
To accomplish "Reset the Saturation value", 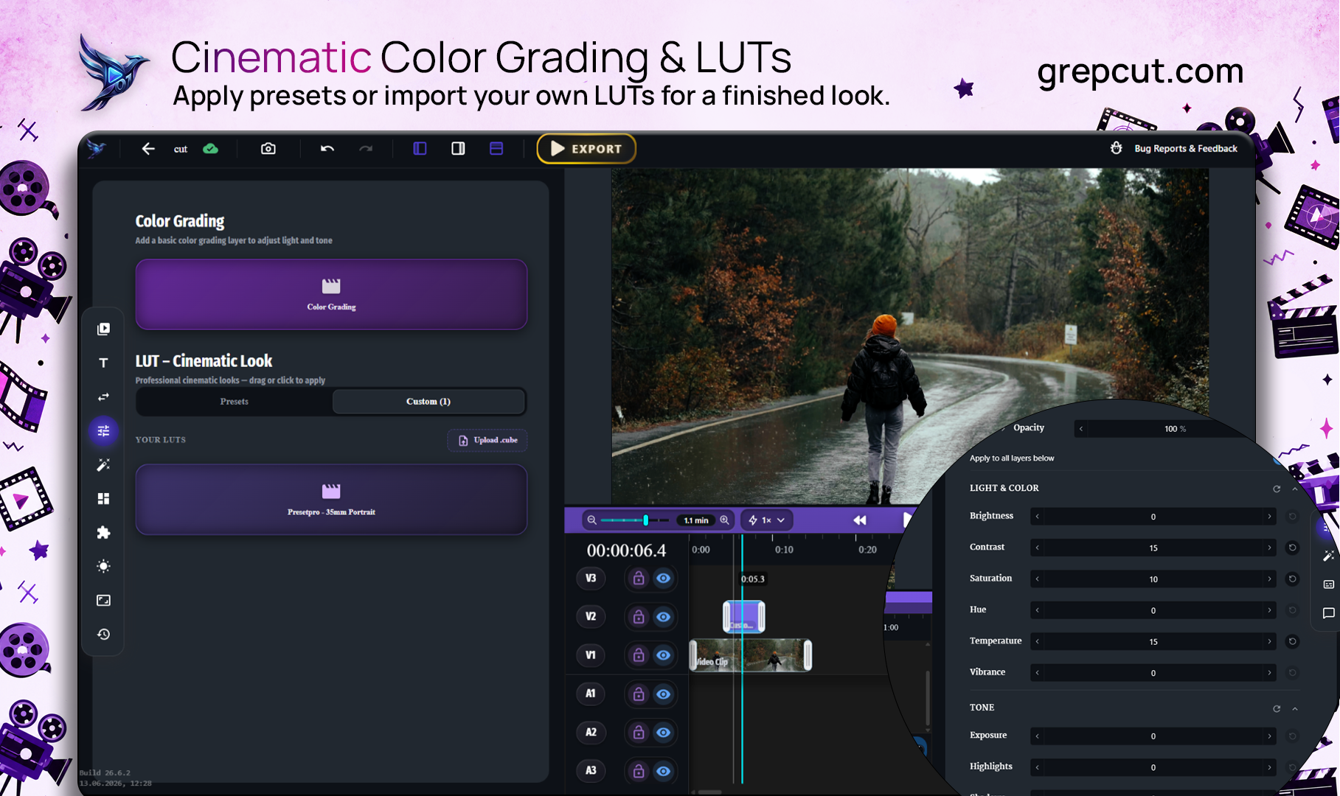I will pyautogui.click(x=1292, y=579).
